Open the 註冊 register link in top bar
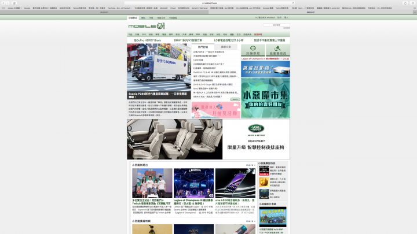Viewport: 417px width, 234px height. (x=279, y=17)
